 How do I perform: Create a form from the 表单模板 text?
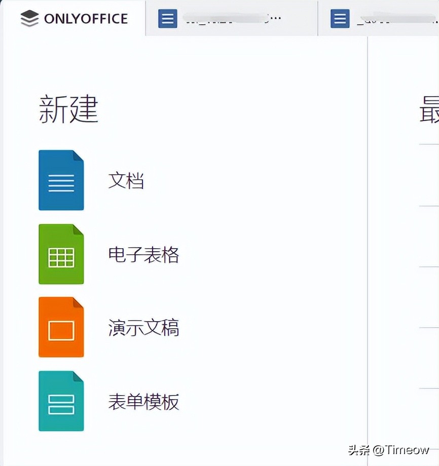click(143, 402)
